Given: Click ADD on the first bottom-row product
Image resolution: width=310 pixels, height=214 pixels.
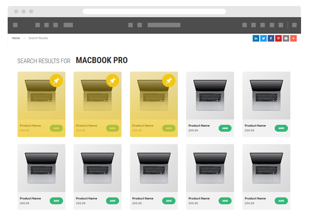Looking at the screenshot, I should tap(56, 201).
